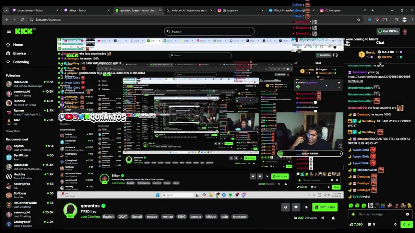This screenshot has width=415, height=233.
Task: Open Ramee channel in the sidebar
Action: coord(30,112)
